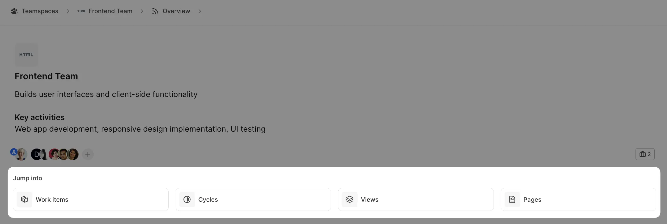
Task: Click the Views layers icon
Action: tap(350, 199)
